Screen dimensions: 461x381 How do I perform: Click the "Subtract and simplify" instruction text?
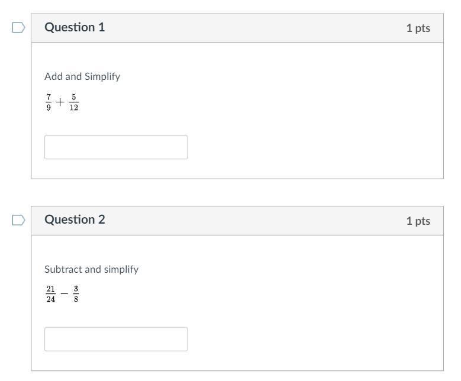(91, 269)
